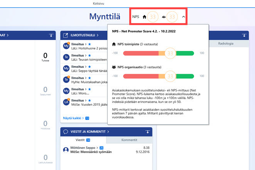Click the NPS toimipiste score marker on the gauge

[x=170, y=53]
